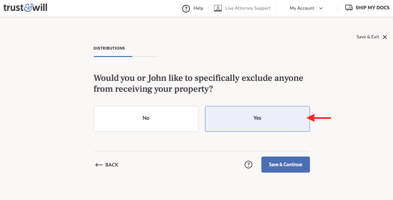Viewport: 393px width, 200px height.
Task: Click the Save & Exit text
Action: click(x=368, y=37)
